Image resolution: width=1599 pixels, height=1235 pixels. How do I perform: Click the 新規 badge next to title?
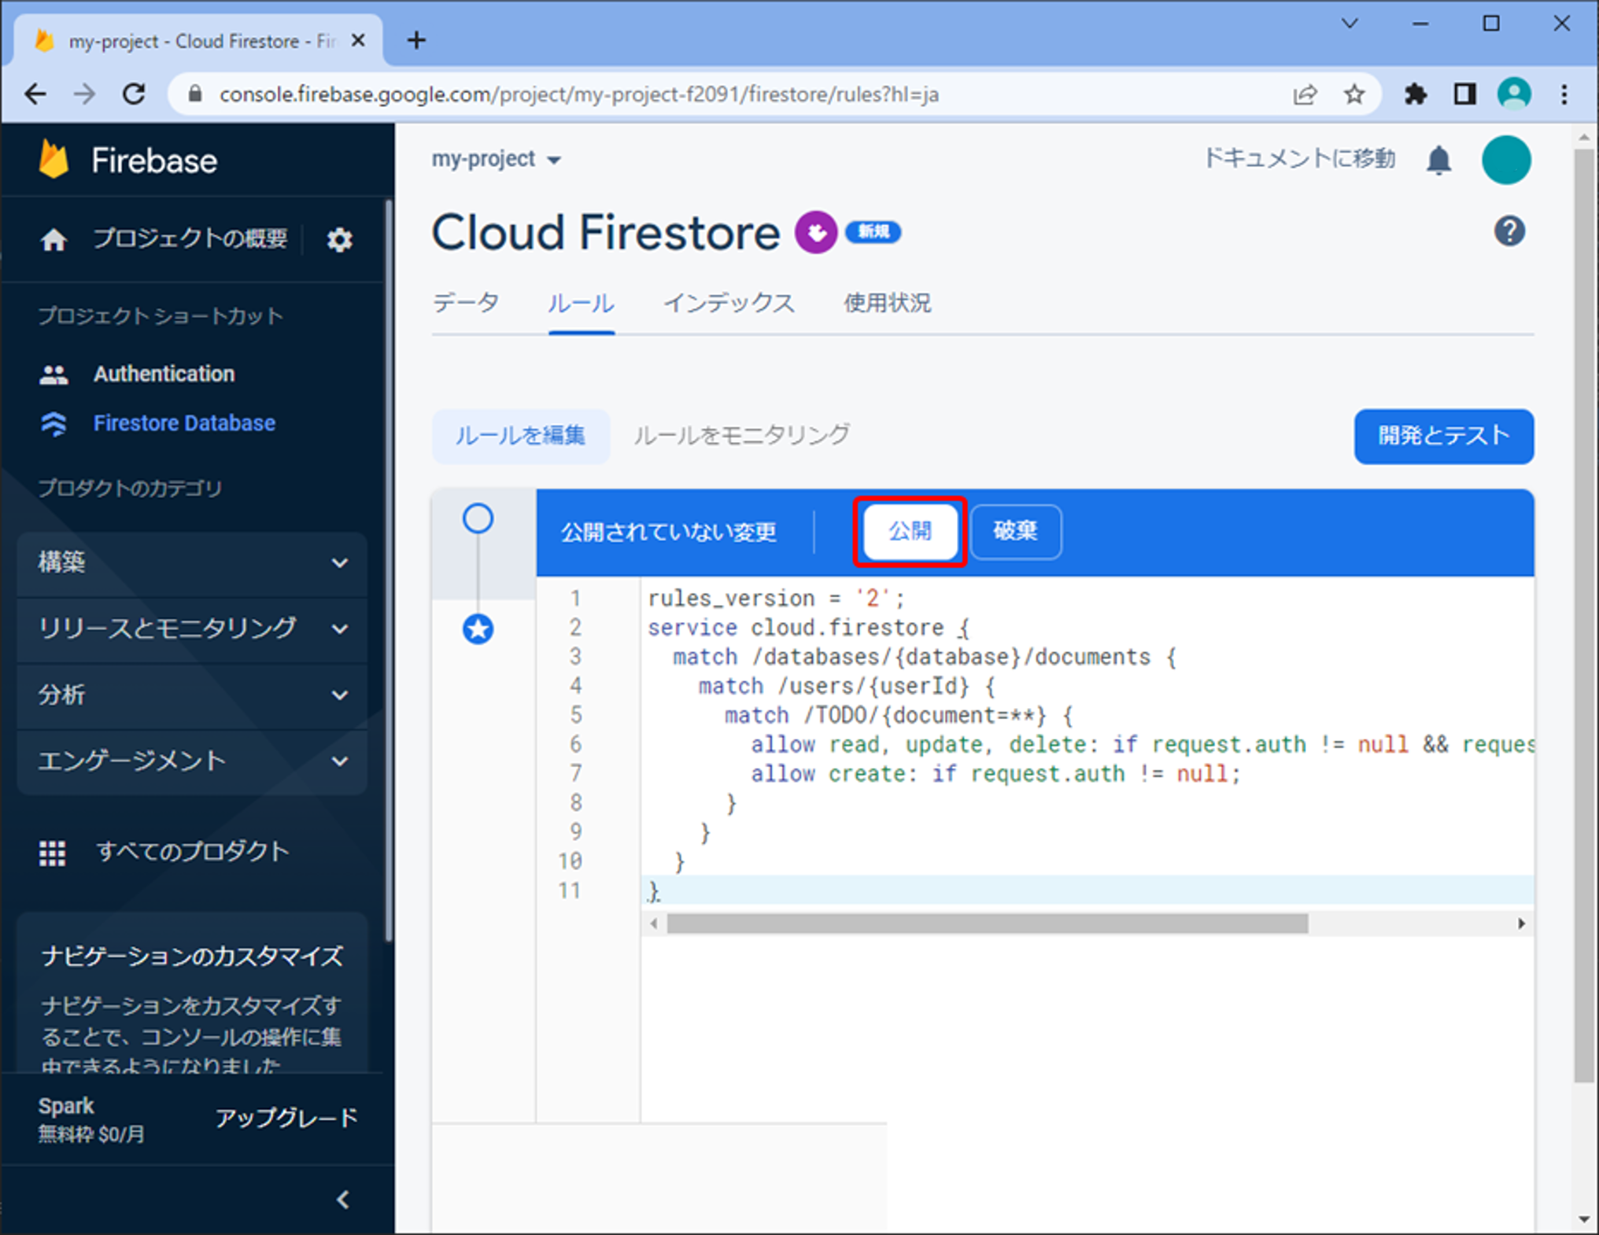pyautogui.click(x=873, y=232)
